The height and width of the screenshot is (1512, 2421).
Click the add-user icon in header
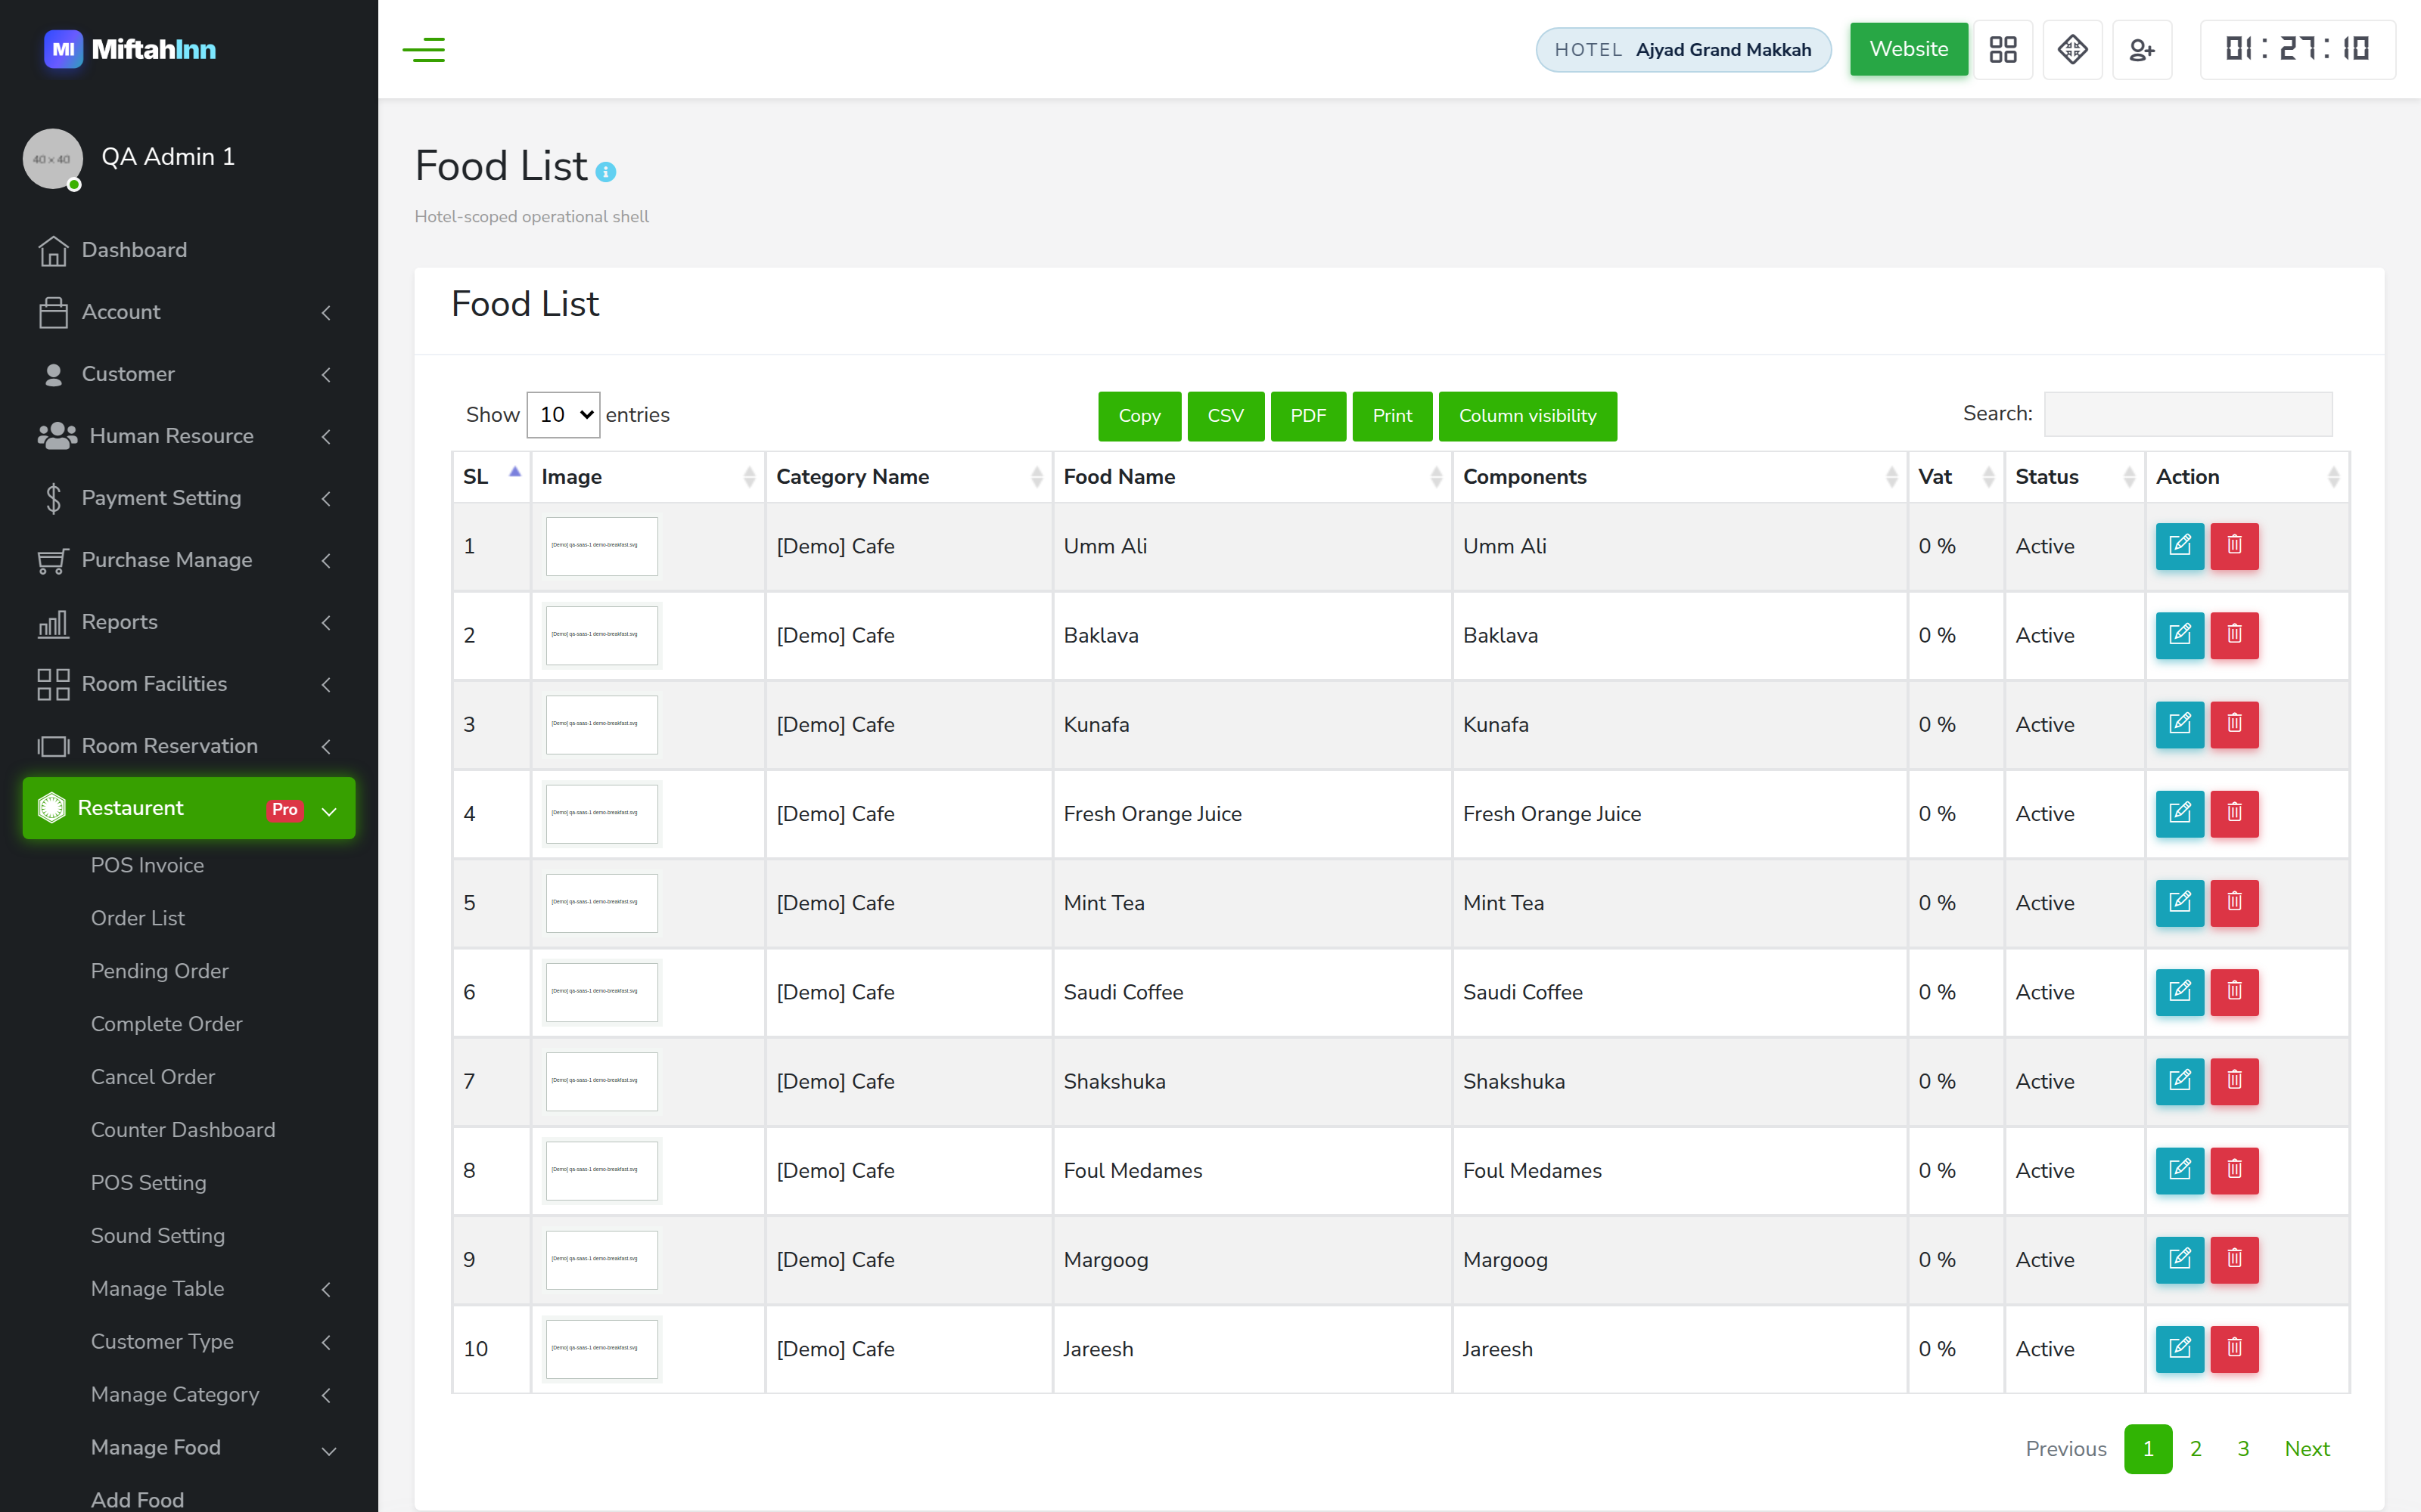2142,49
